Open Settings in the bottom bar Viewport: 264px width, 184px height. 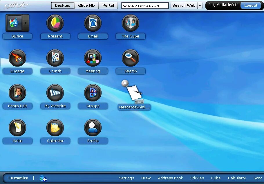126,178
